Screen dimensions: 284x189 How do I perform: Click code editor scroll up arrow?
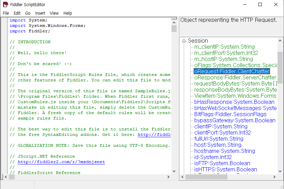click(174, 22)
